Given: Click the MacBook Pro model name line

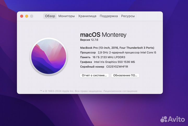Looking at the screenshot, I should (117, 48).
